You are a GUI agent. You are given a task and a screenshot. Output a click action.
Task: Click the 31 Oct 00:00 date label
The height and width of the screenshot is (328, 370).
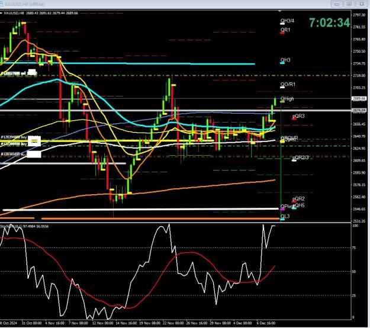click(31, 323)
